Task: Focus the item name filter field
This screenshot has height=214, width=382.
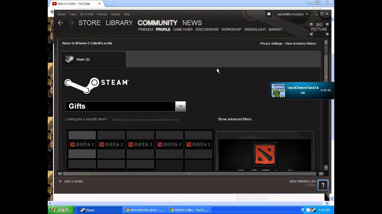Action: pyautogui.click(x=162, y=119)
